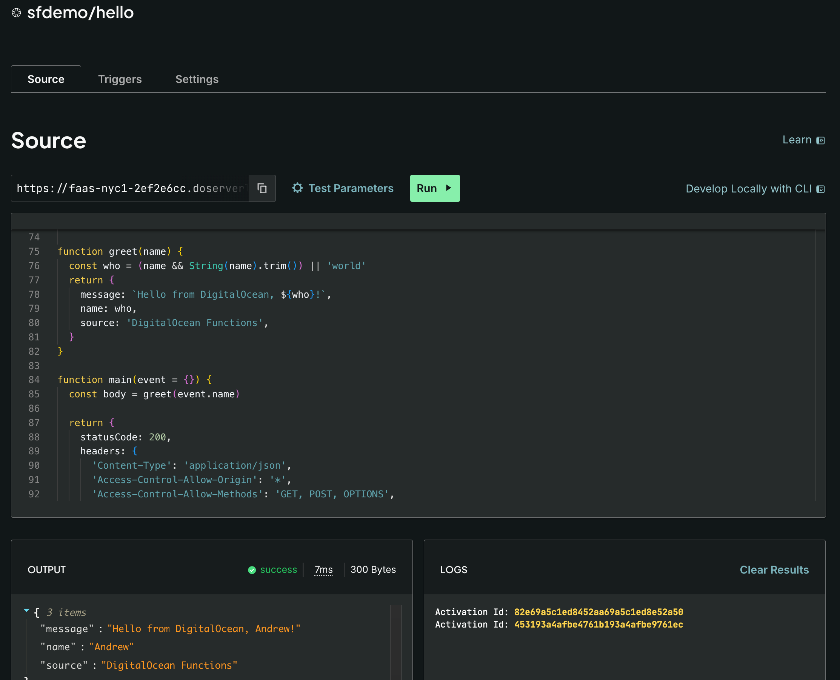840x680 pixels.
Task: Click line number 92 in the editor gutter
Action: [34, 494]
